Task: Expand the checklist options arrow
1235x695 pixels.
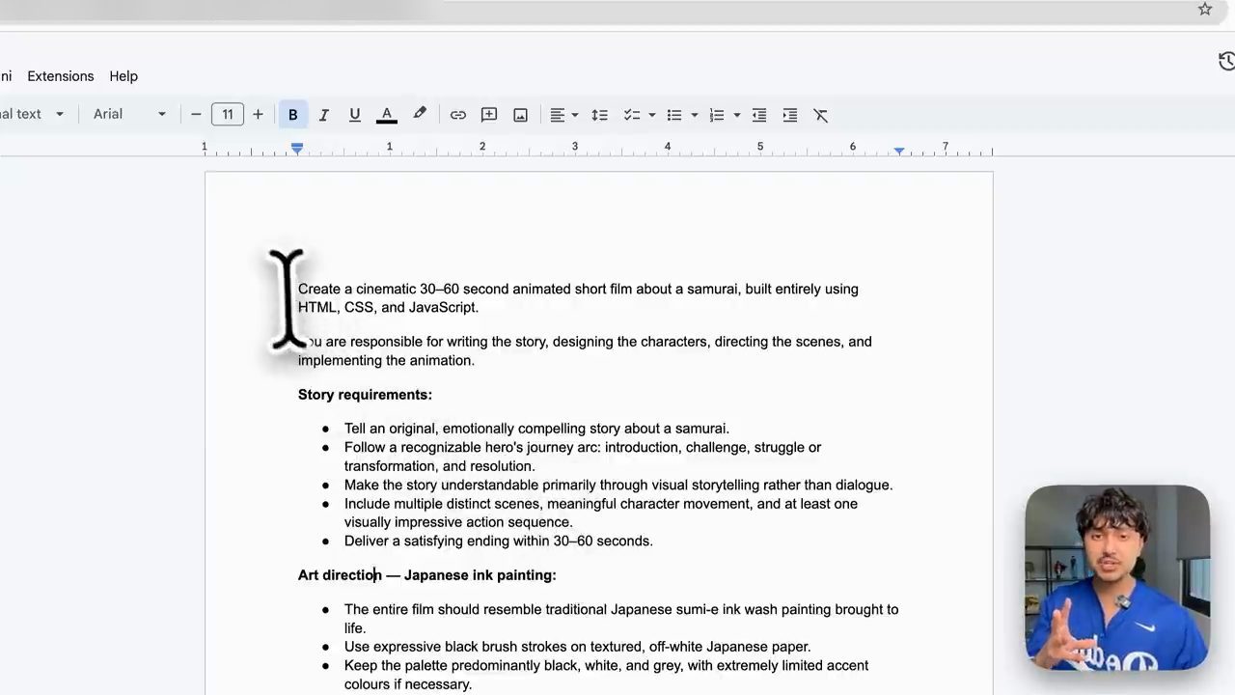Action: coord(651,115)
